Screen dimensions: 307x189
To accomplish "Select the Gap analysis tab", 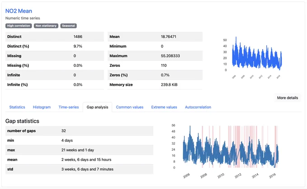I will pos(98,107).
